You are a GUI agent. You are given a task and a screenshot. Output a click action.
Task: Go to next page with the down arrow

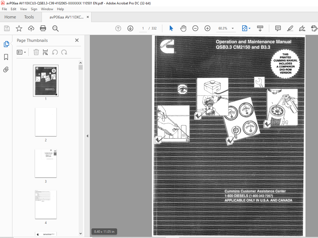(130, 28)
